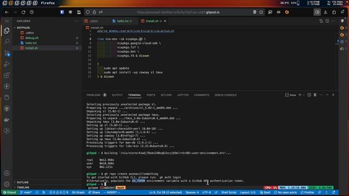Click the main branch indicator
349x196 pixels.
tap(26, 192)
